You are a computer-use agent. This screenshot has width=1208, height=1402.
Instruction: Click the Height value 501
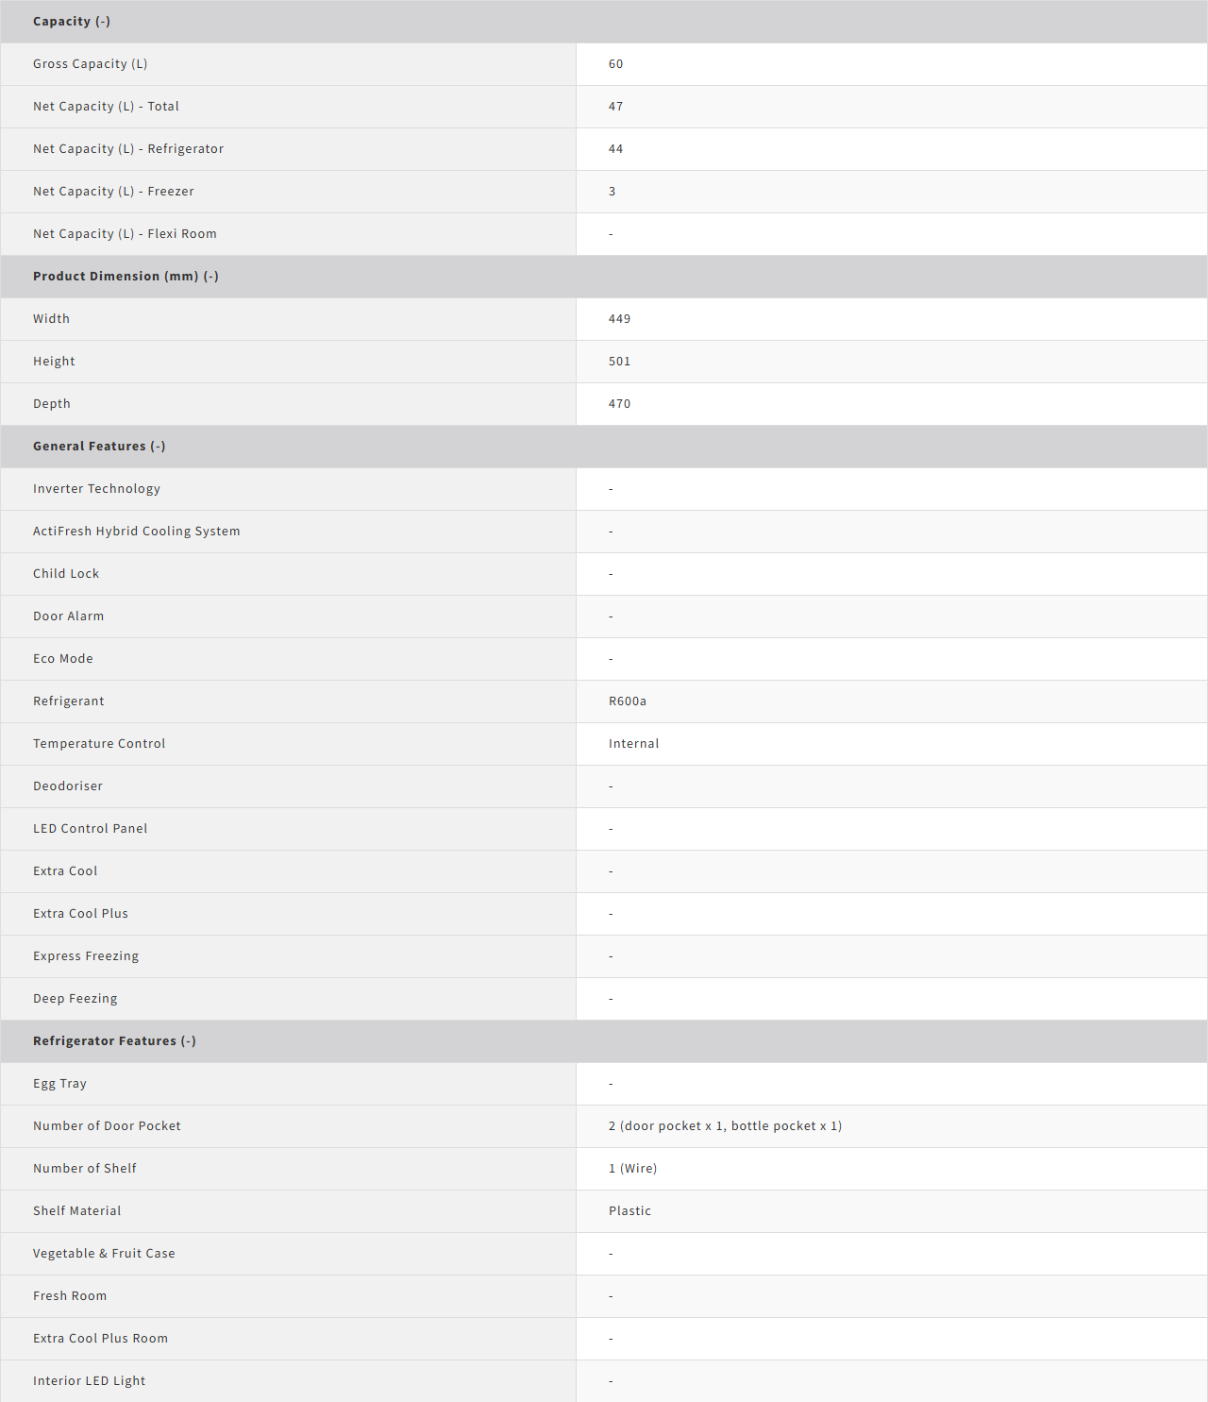tap(619, 362)
